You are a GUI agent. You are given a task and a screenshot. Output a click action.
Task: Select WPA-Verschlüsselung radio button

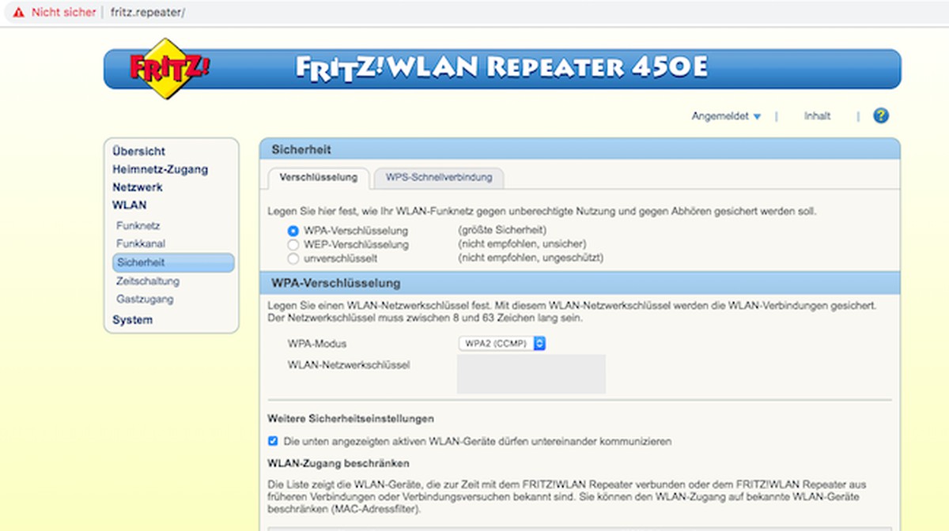(293, 231)
